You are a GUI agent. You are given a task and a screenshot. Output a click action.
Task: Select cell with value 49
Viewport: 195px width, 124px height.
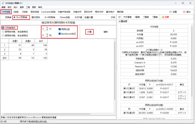pyautogui.click(x=28, y=45)
